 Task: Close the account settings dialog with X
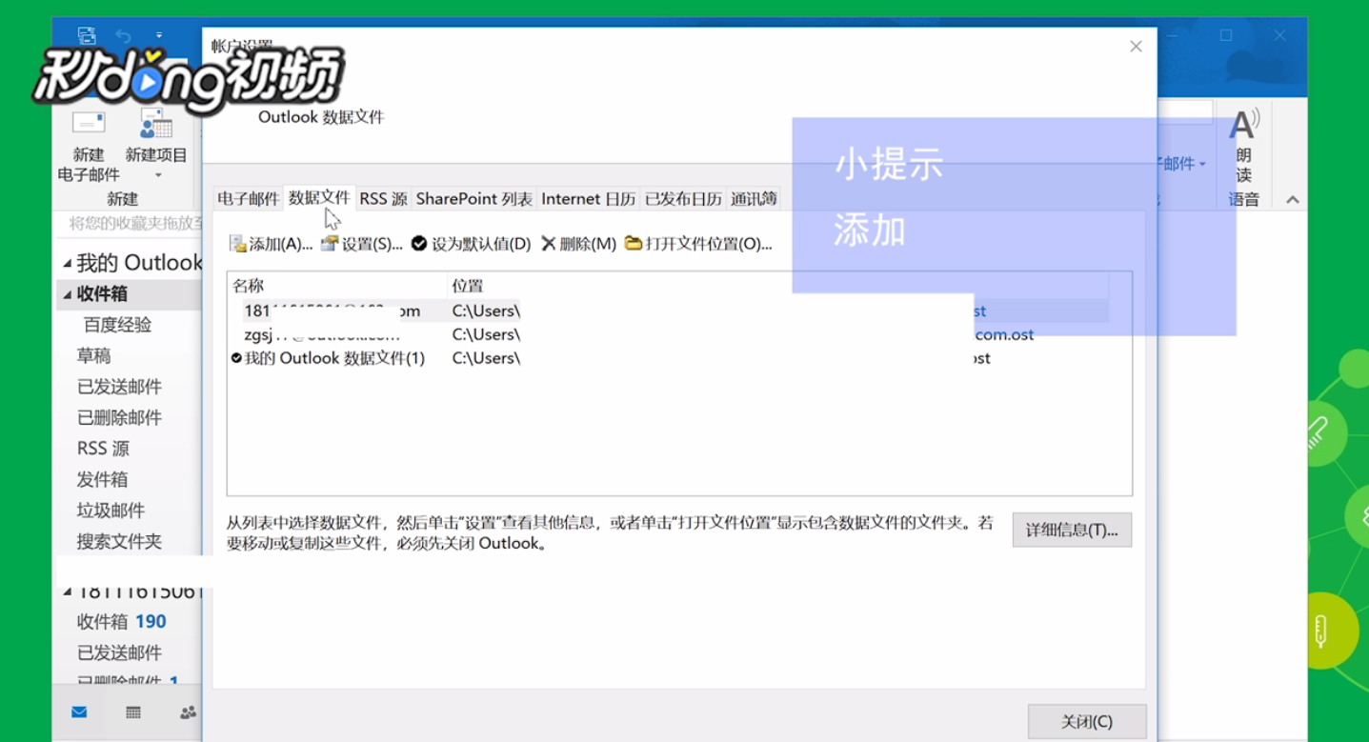coord(1136,47)
